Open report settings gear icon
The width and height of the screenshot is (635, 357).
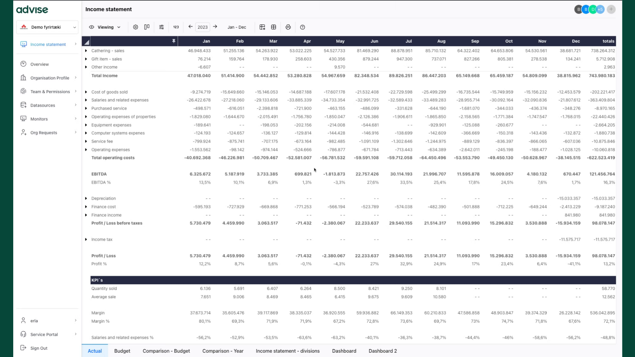pyautogui.click(x=136, y=27)
